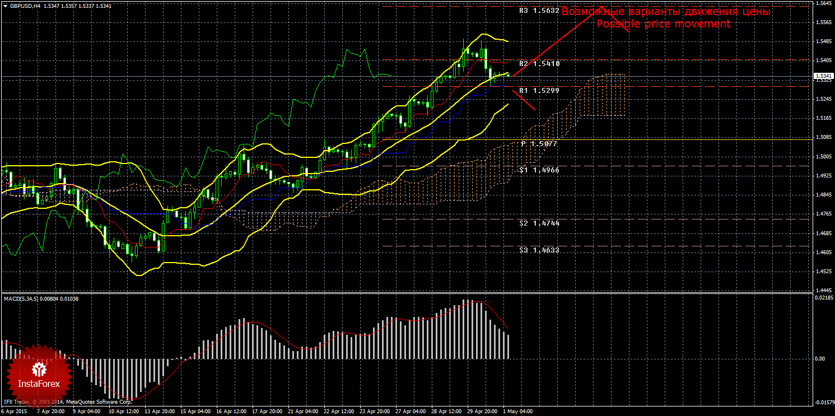Select the red 'Possible price movement' annotation
The height and width of the screenshot is (416, 835).
coord(663,24)
